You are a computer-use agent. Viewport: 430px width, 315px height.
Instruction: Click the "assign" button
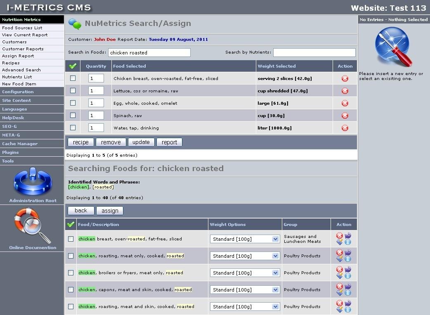point(109,210)
